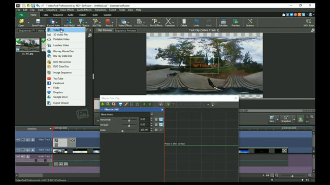Click the pencil edit icon in Effects dialog

(126, 104)
